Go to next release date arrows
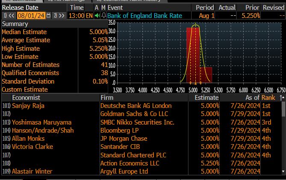Viewport: 286px width, 180px height. [x=59, y=16]
